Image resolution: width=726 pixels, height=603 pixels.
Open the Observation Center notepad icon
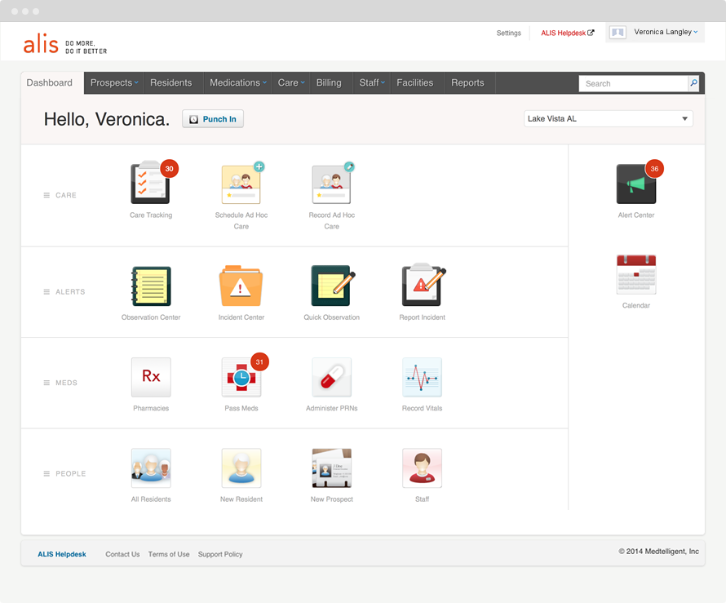tap(151, 286)
